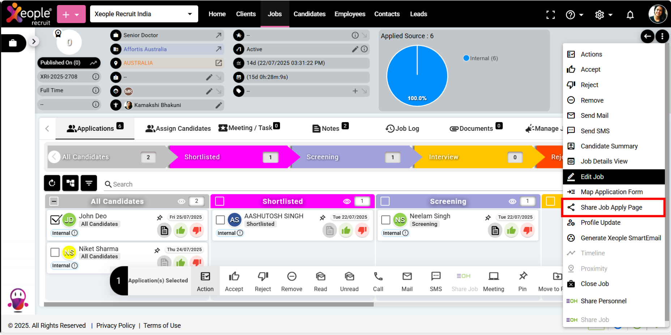Open resume document on Neelam Singh card
Screen dimensions: 671x335
tap(495, 230)
